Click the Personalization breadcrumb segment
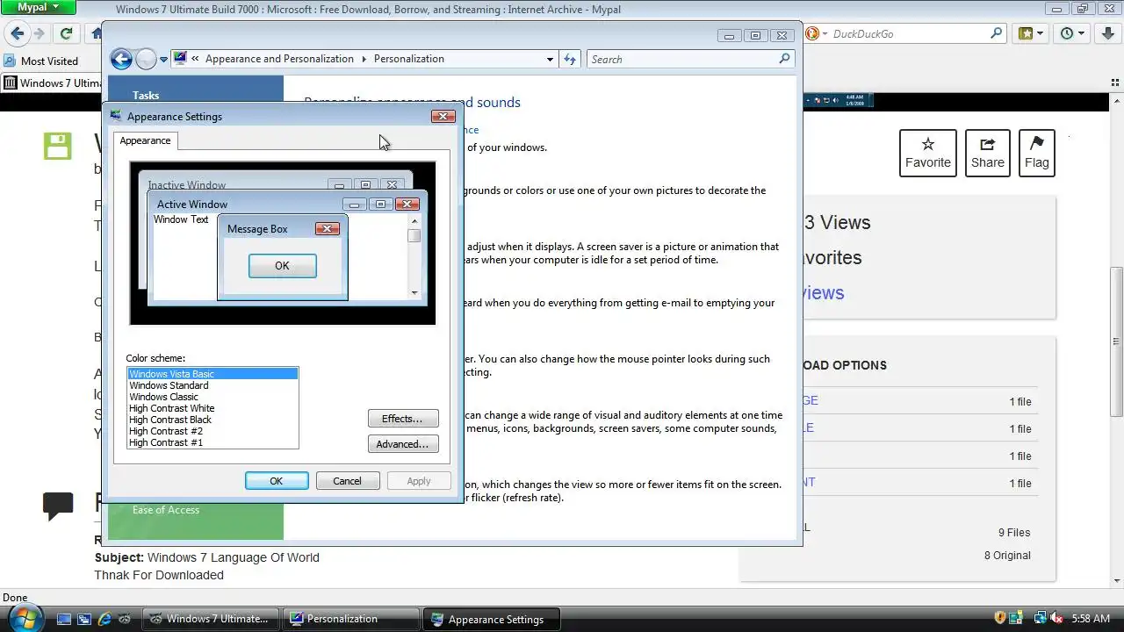Image resolution: width=1124 pixels, height=632 pixels. click(x=409, y=59)
